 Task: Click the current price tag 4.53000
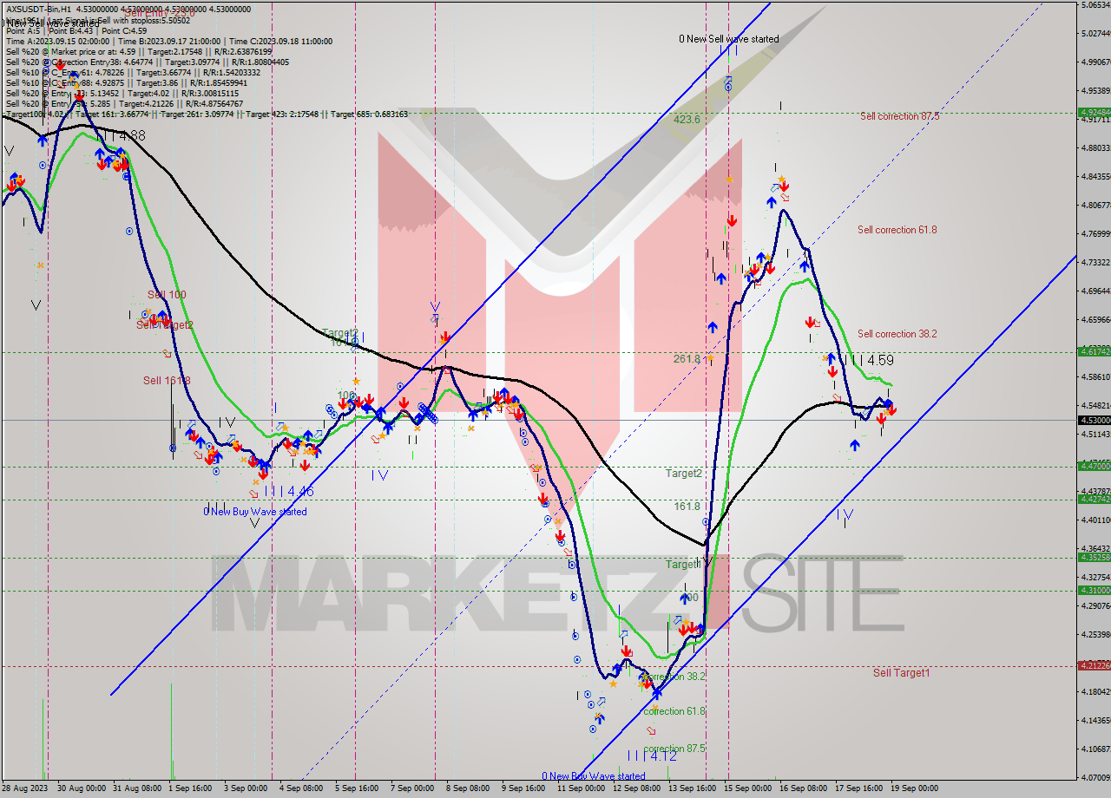(x=1093, y=420)
